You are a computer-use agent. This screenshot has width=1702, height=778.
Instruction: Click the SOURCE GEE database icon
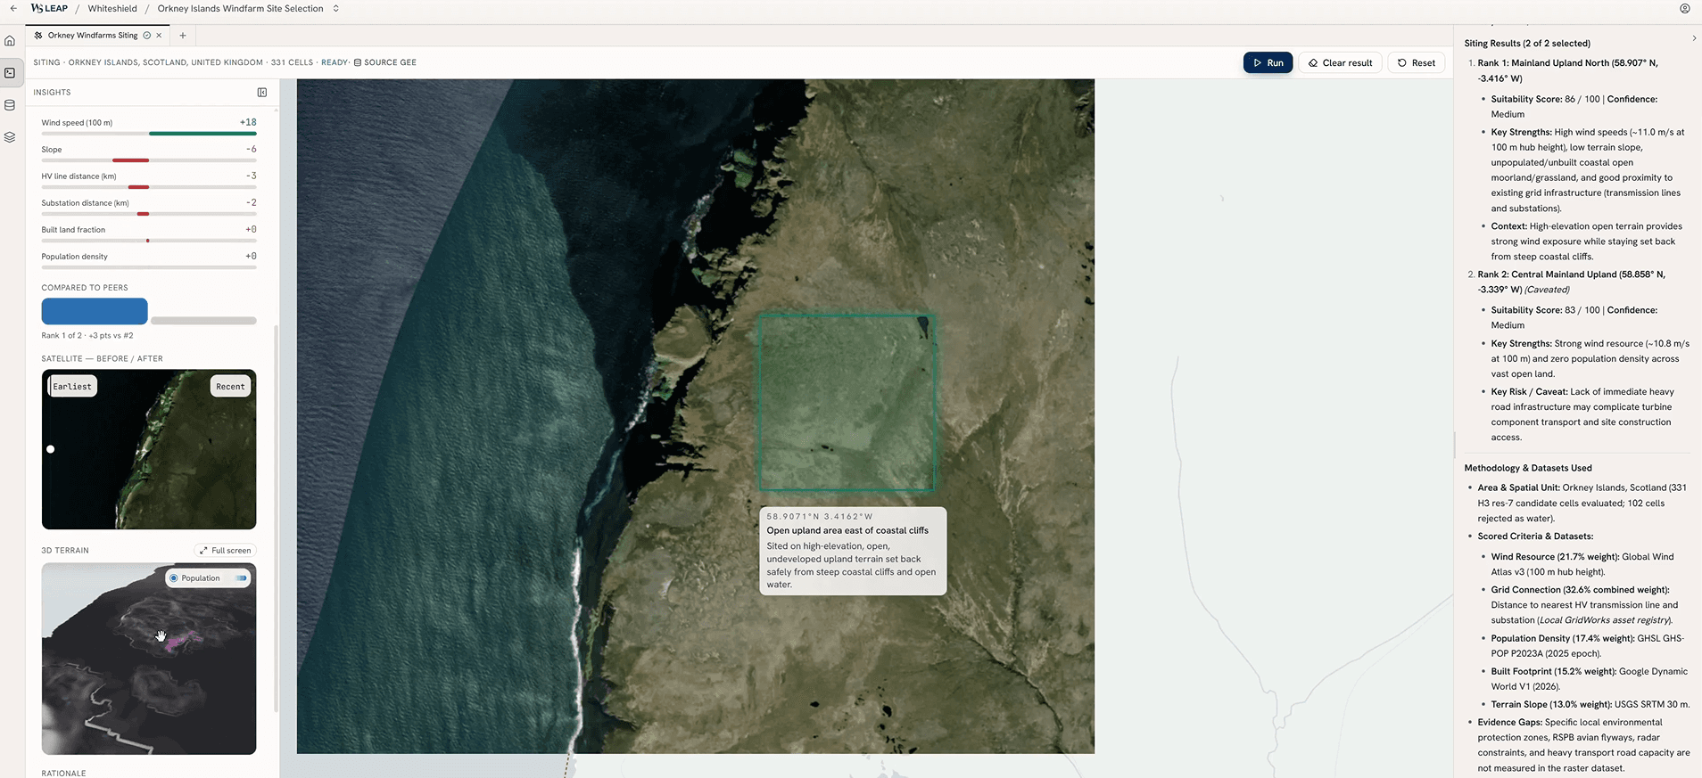click(358, 62)
